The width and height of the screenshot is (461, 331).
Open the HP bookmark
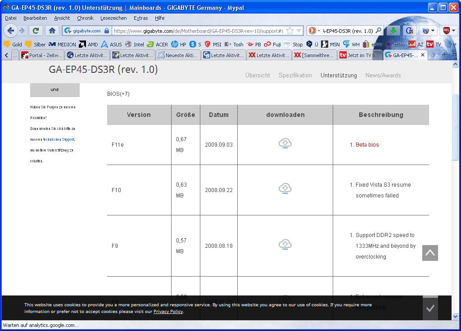point(179,45)
